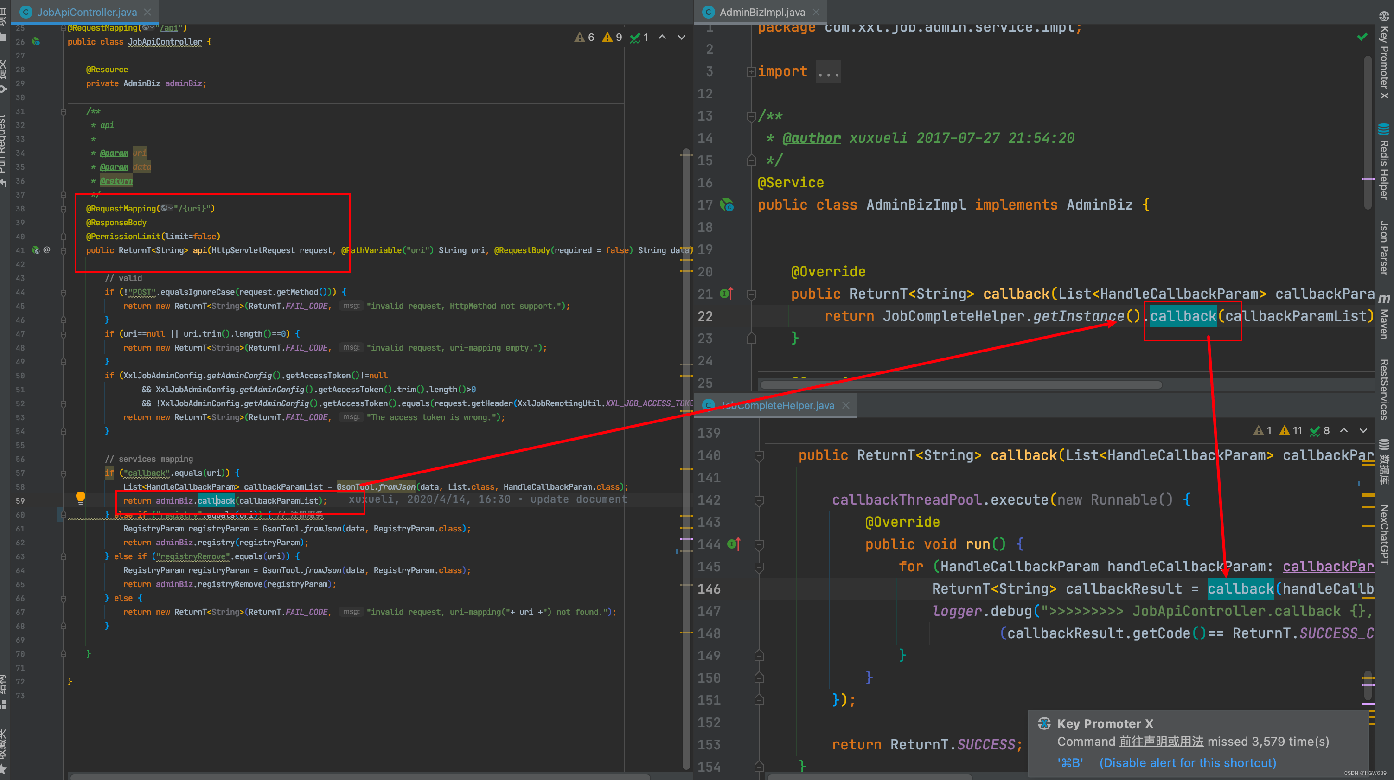Open the Maven tool window

click(1384, 317)
